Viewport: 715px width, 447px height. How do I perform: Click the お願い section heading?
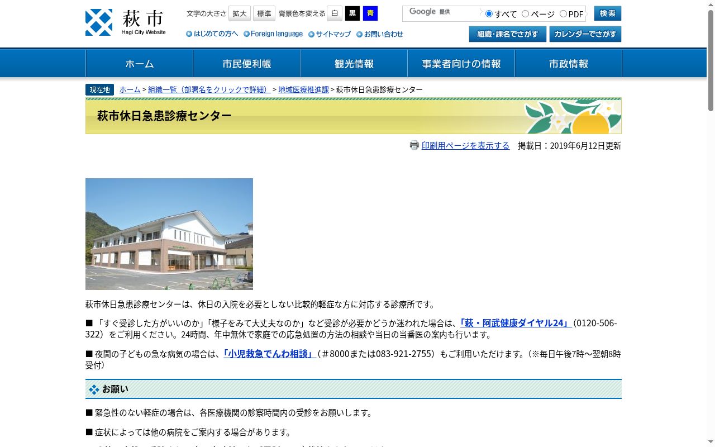pos(354,389)
